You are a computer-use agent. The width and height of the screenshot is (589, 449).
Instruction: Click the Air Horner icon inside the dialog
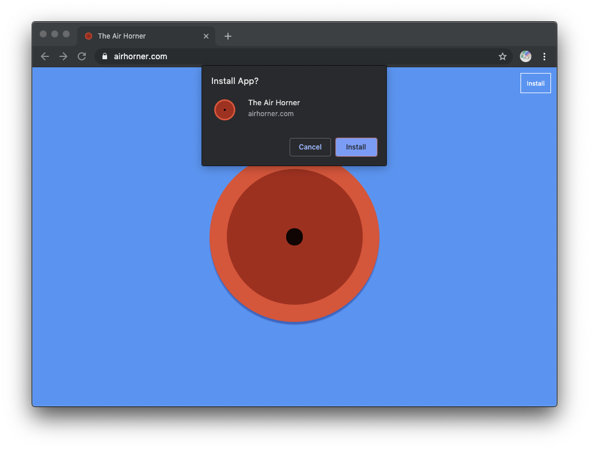point(225,110)
